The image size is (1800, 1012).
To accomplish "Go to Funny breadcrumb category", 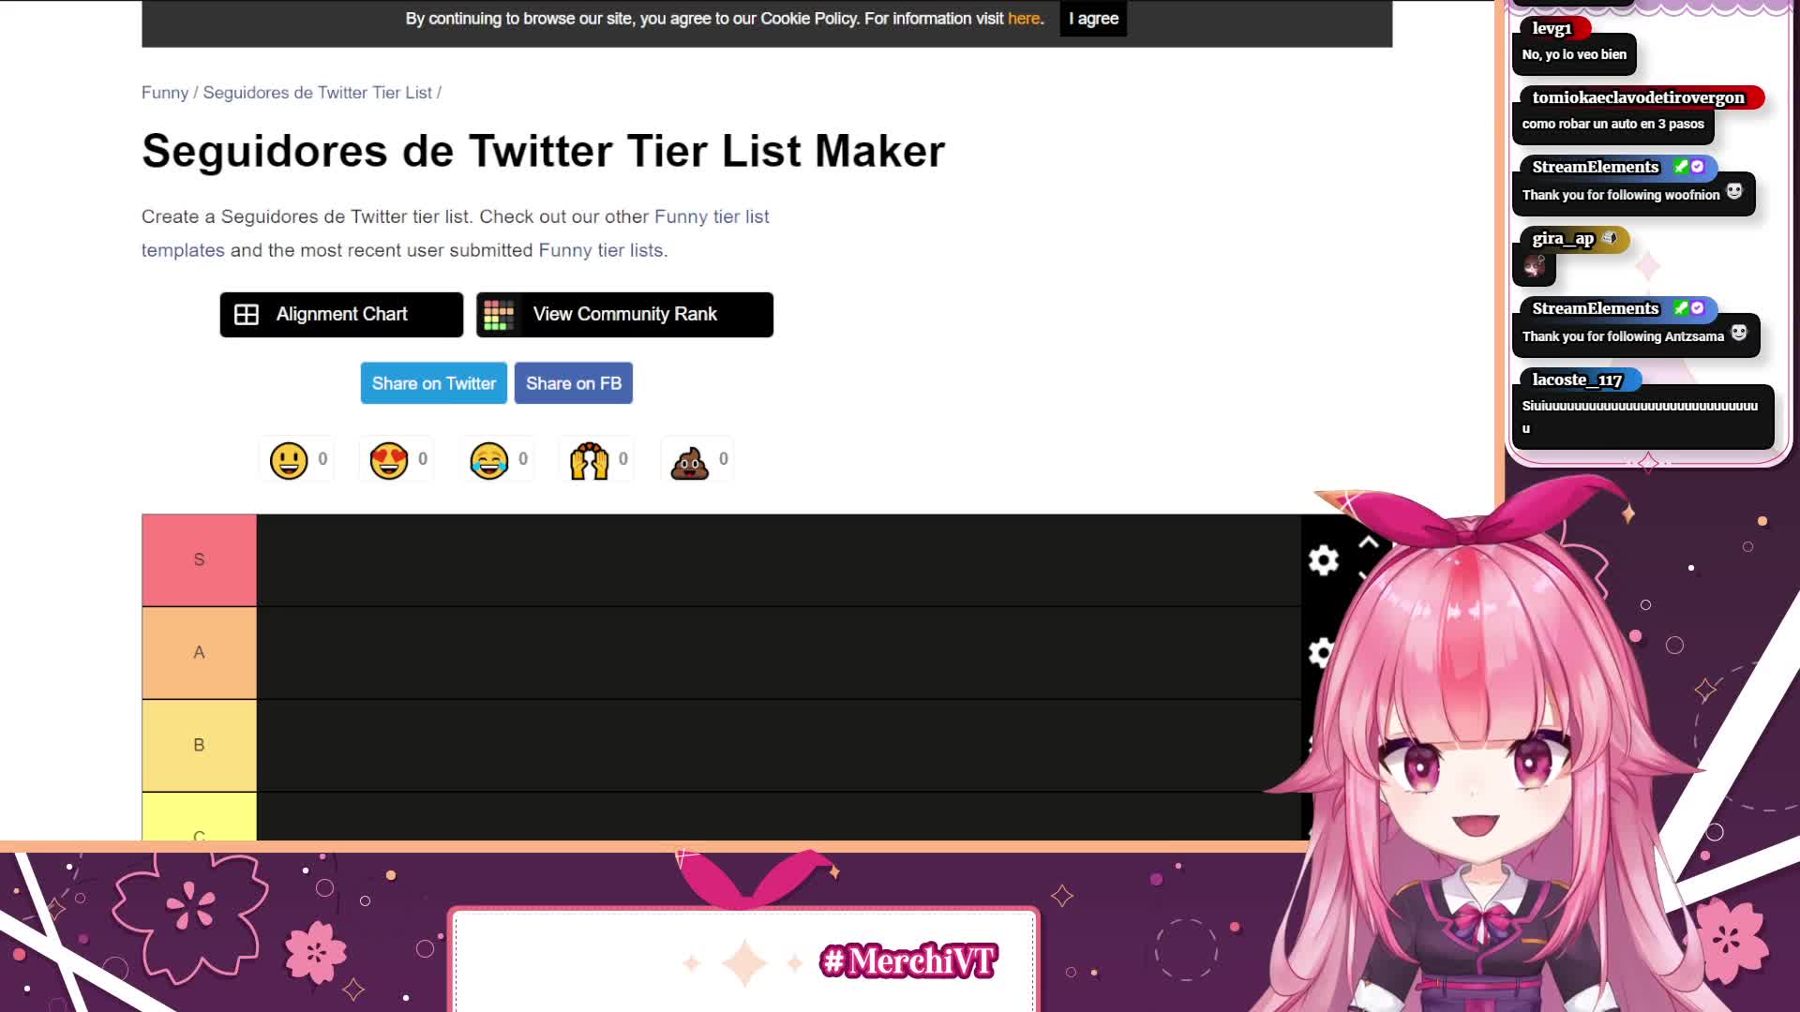I will pos(165,93).
